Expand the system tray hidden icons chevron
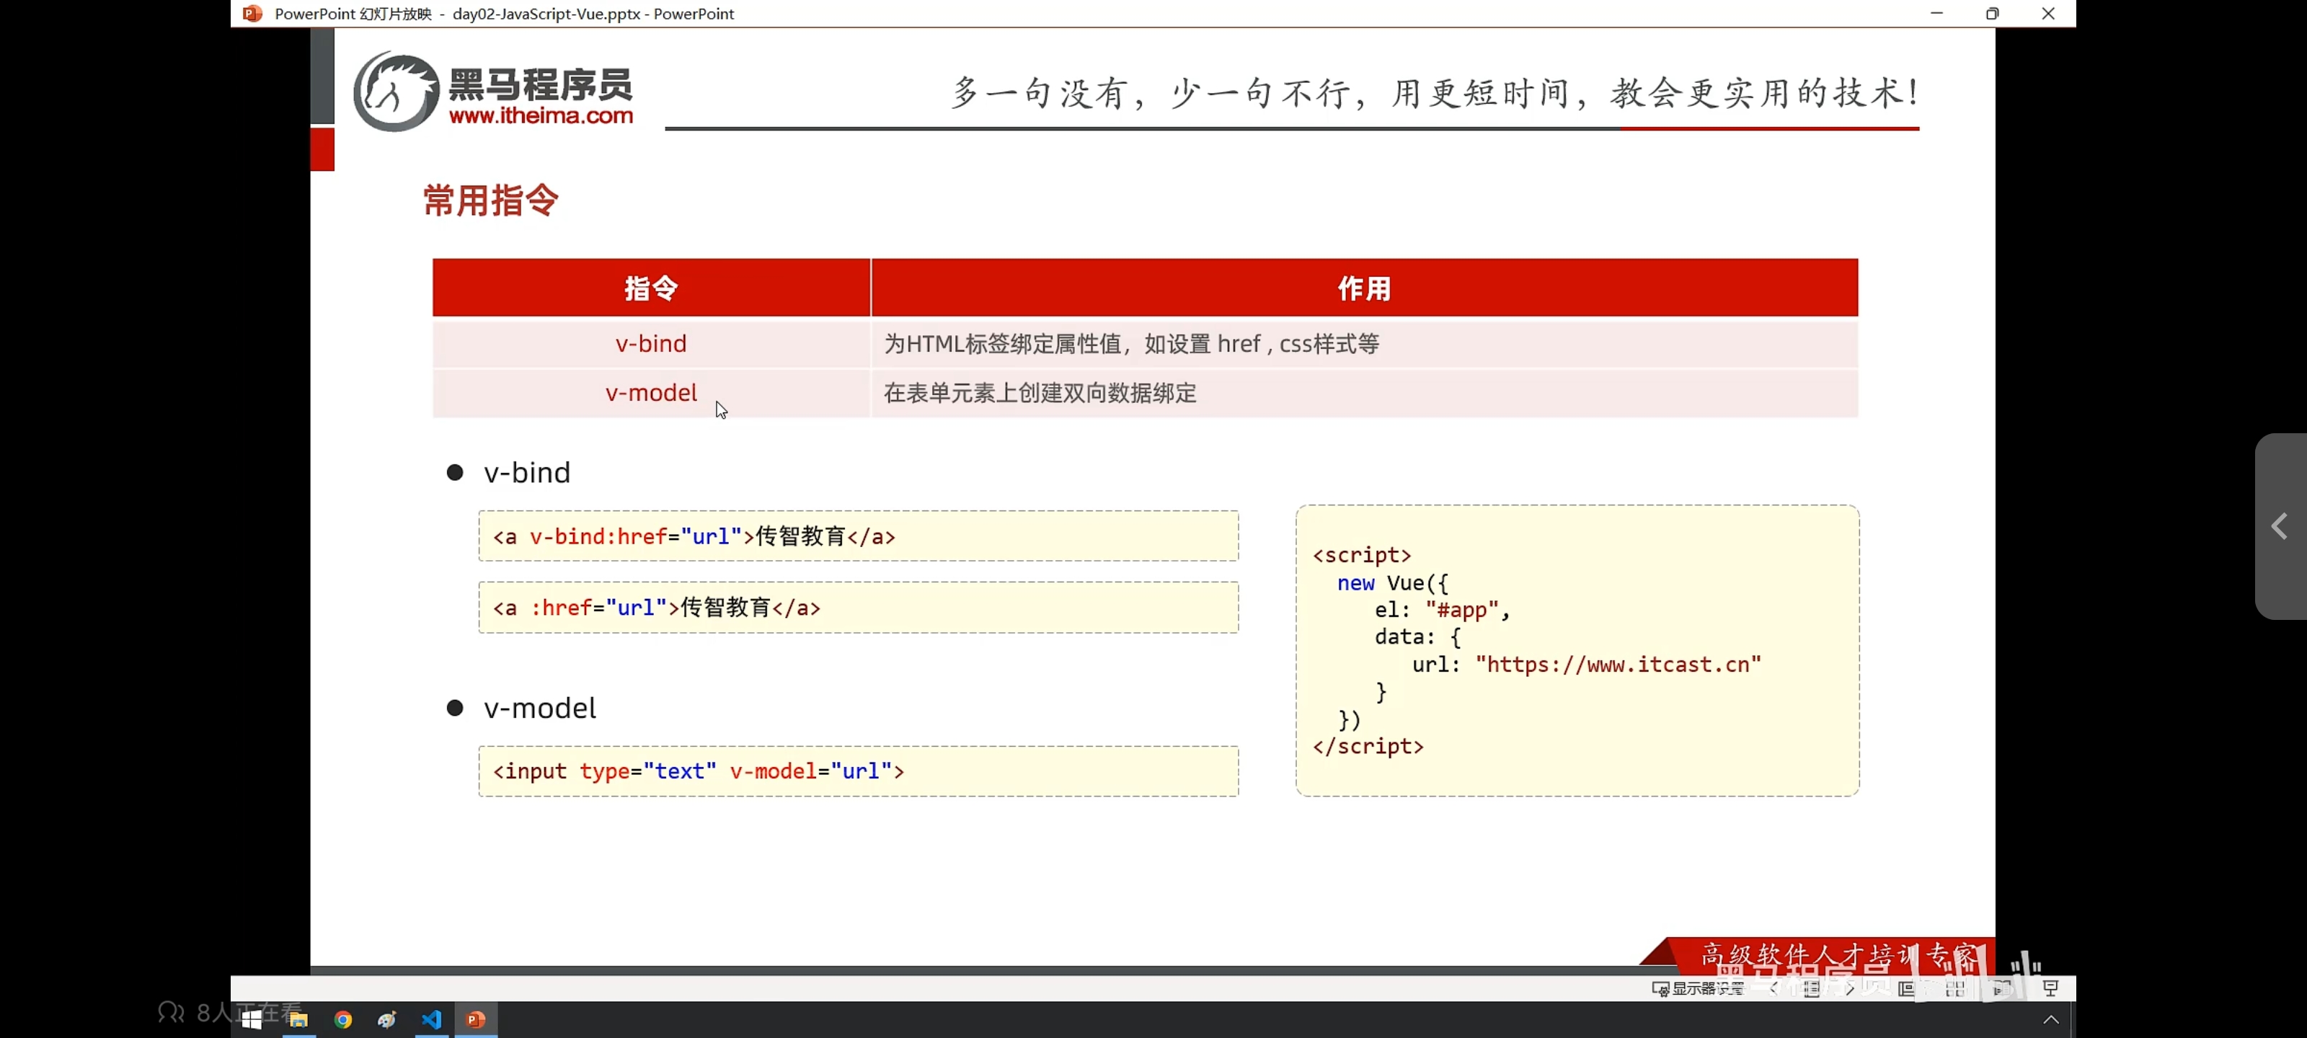 coord(2051,1019)
